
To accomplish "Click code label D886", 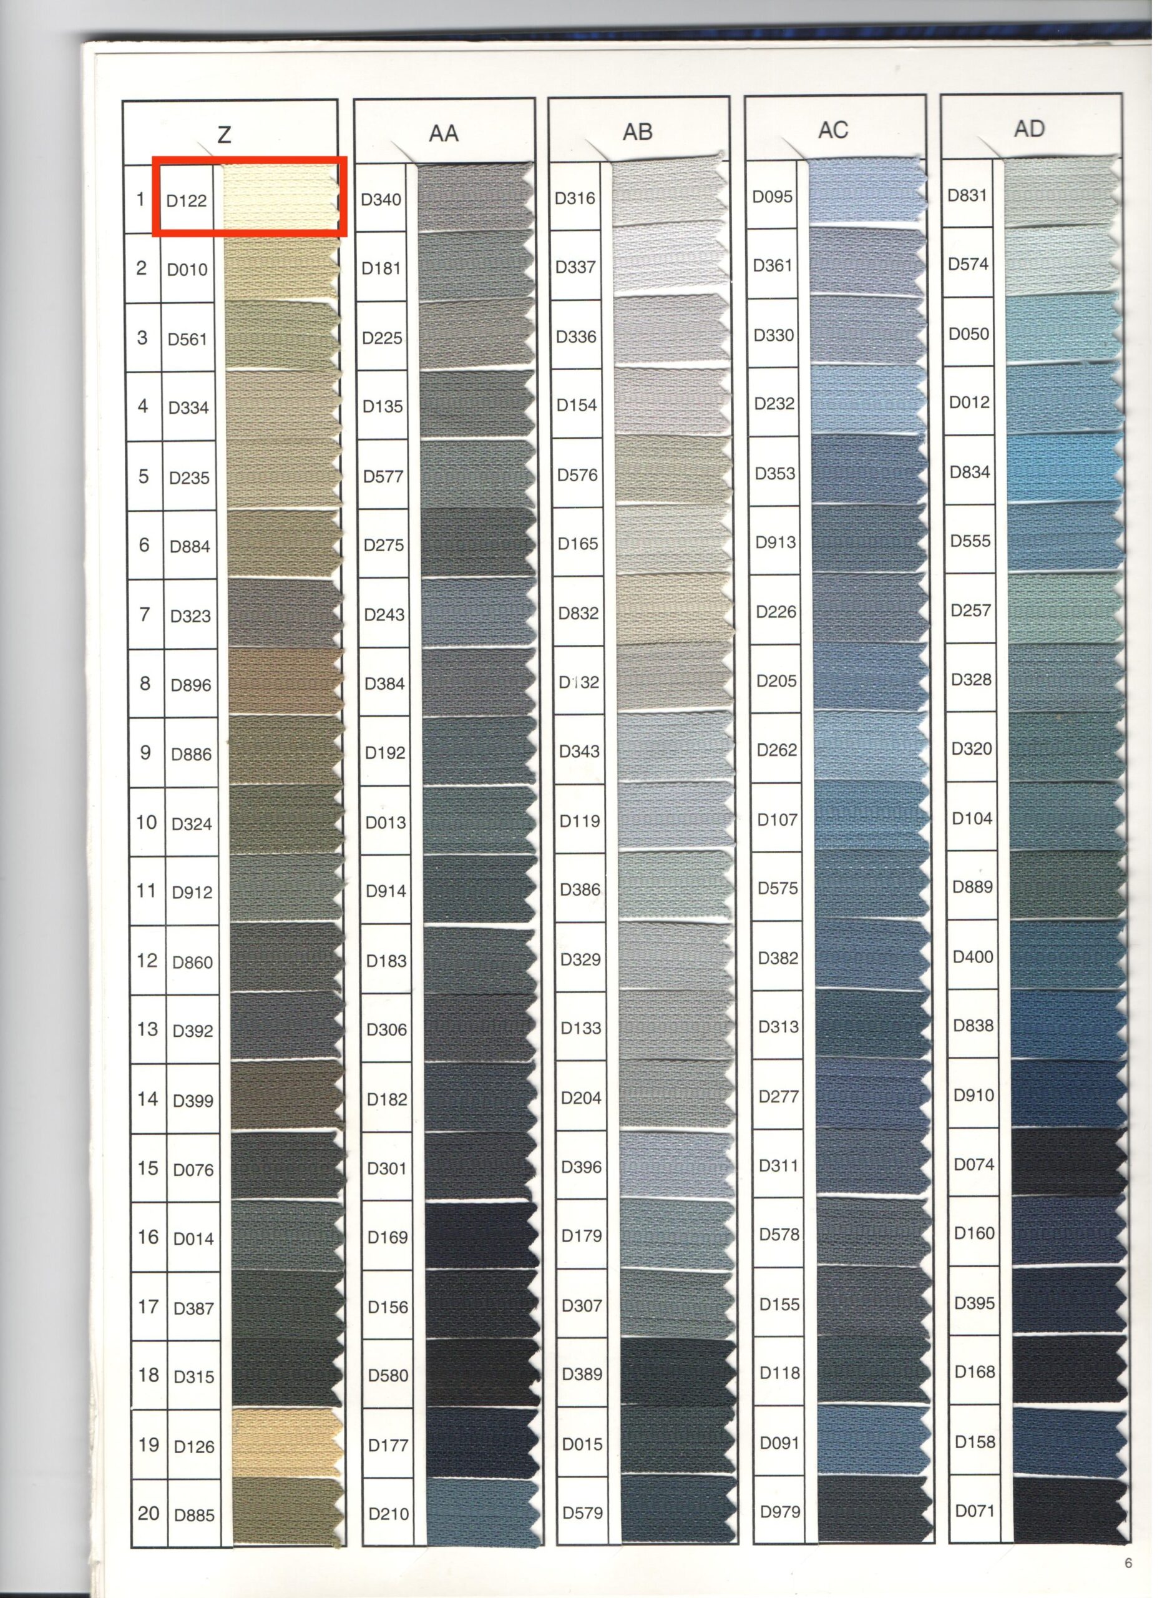I will (192, 754).
